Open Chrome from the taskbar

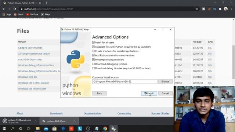coord(105,129)
